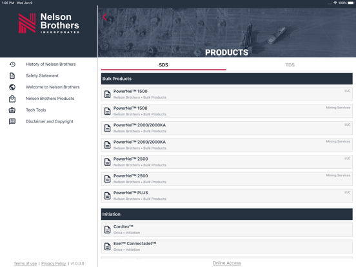Click the history clock icon in sidebar
The height and width of the screenshot is (267, 356).
tap(12, 64)
